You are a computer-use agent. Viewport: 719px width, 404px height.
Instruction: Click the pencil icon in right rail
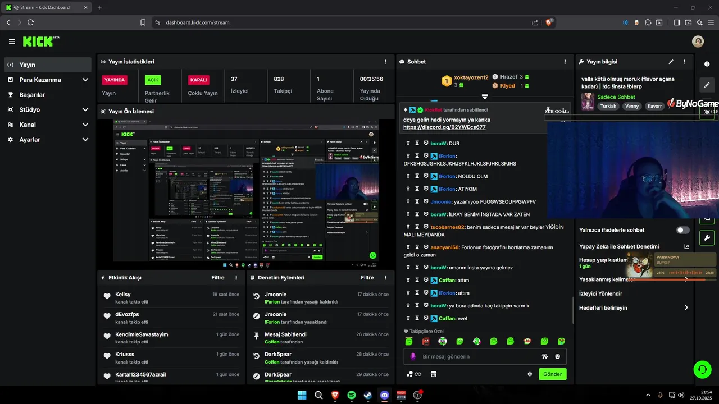click(707, 85)
